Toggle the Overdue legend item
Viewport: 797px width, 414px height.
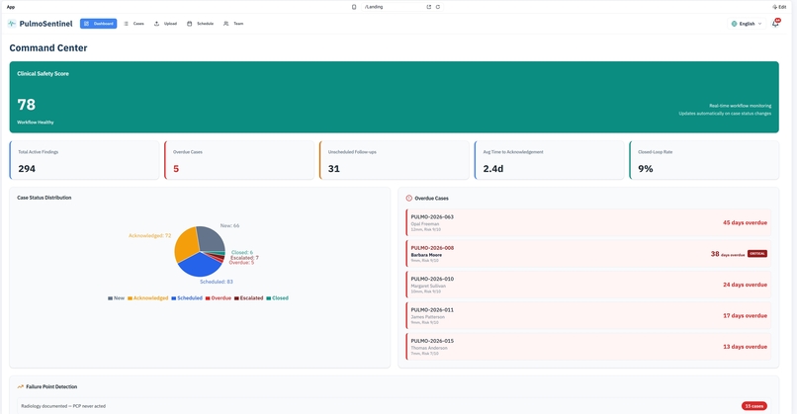tap(219, 298)
